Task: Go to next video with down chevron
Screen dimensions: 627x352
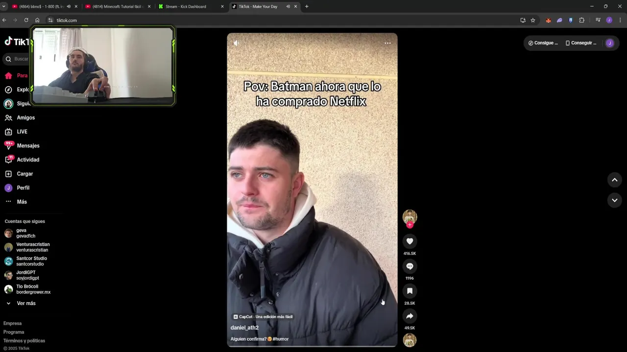Action: pos(614,200)
